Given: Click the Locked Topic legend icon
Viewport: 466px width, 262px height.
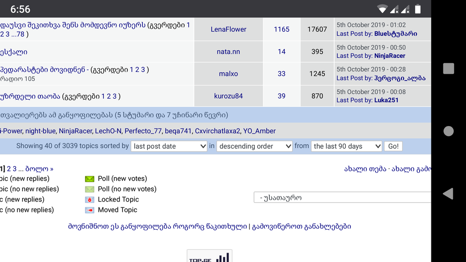Looking at the screenshot, I should [90, 200].
